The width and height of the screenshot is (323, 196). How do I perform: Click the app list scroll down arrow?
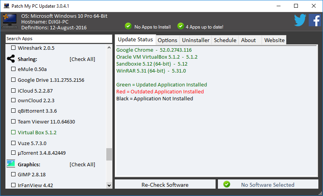click(109, 185)
